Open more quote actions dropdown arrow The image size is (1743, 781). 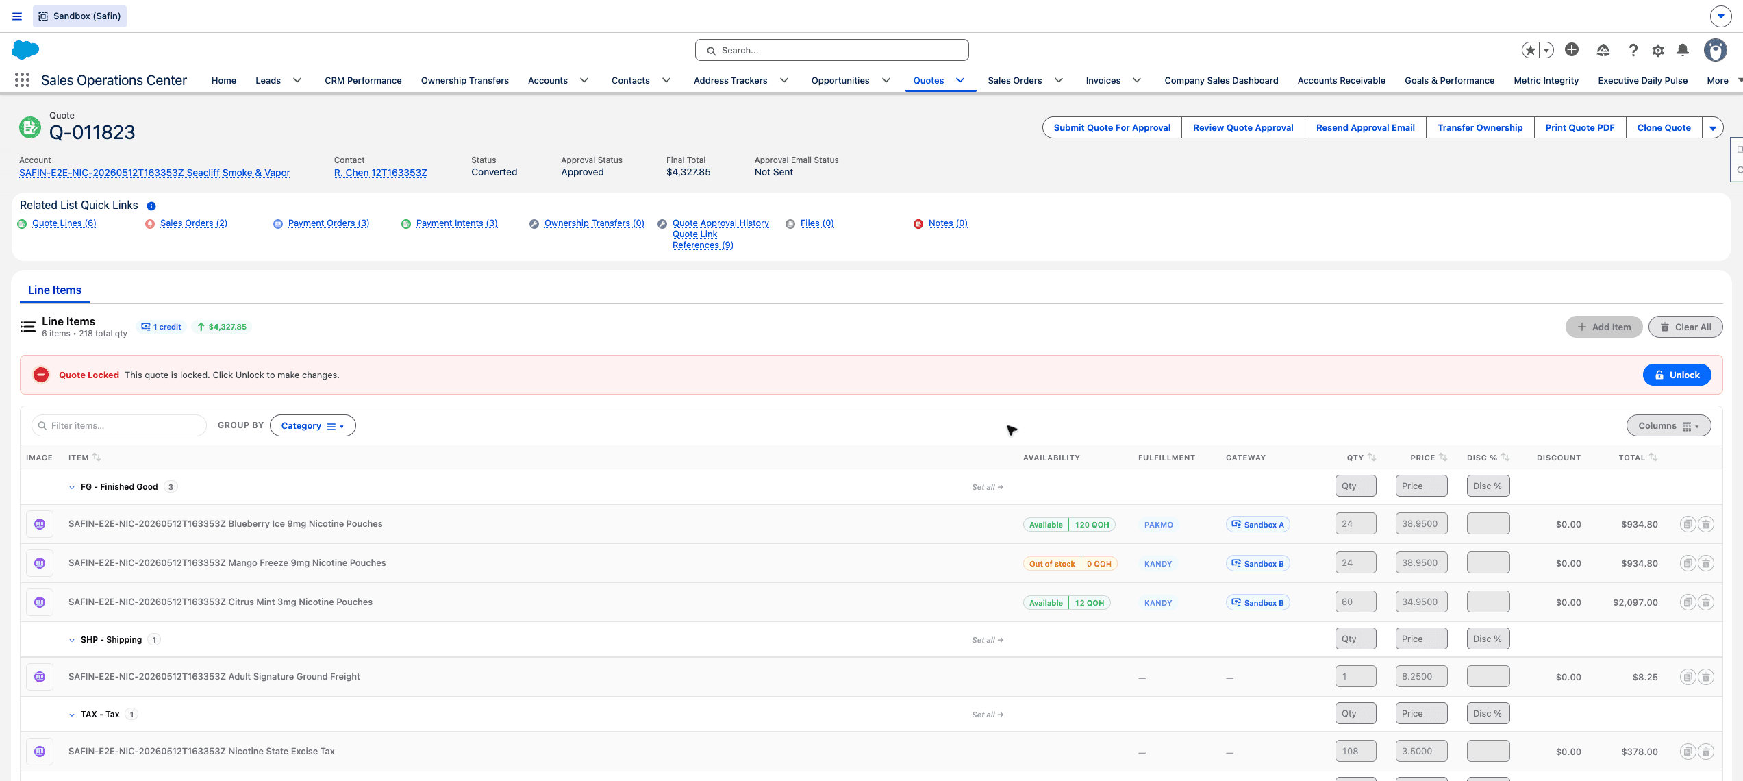click(1713, 127)
